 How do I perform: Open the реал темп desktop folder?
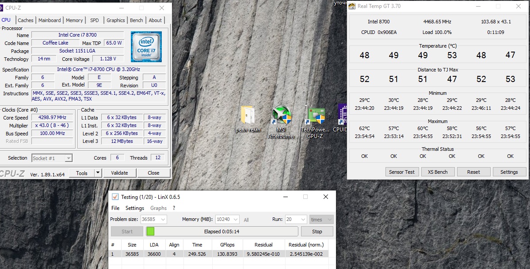tap(248, 119)
